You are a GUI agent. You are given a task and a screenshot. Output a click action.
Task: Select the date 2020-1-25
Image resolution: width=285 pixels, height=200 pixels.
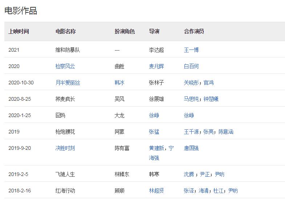click(20, 115)
